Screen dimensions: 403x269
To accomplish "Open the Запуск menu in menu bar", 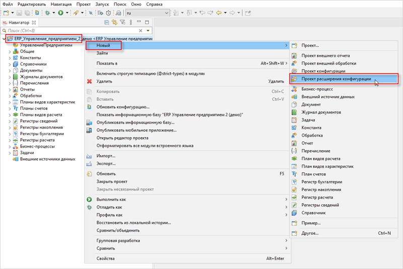I will pyautogui.click(x=102, y=4).
